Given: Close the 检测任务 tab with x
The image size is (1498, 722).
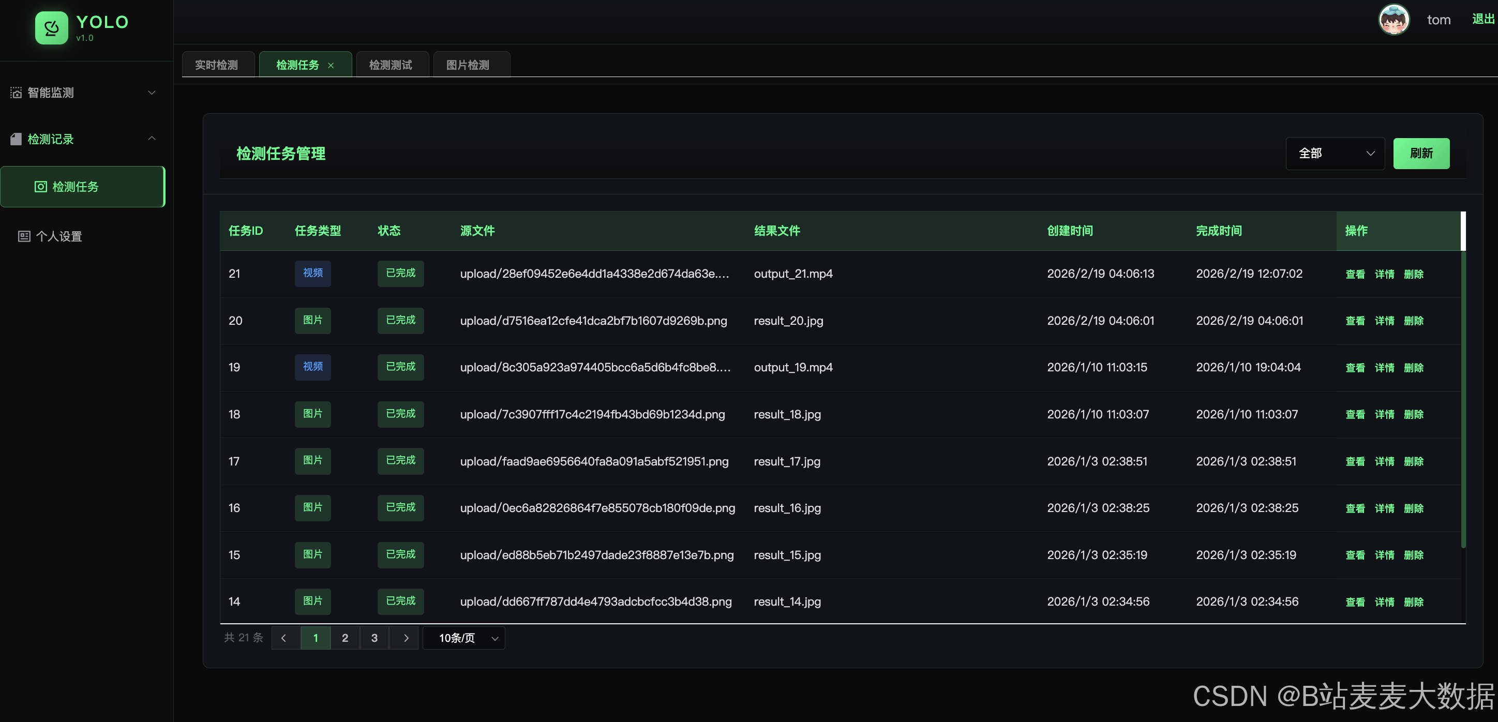Looking at the screenshot, I should coord(331,65).
